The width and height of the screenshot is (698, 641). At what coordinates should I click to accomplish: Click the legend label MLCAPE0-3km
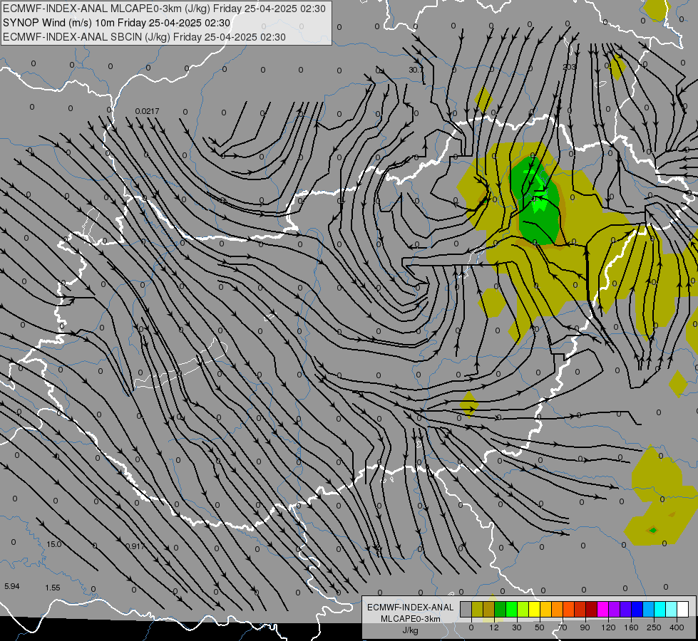tap(411, 619)
